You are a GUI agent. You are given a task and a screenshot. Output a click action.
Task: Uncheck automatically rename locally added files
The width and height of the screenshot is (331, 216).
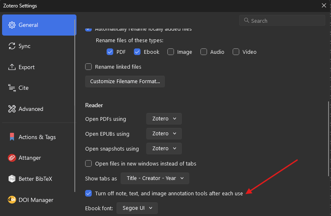pos(88,29)
